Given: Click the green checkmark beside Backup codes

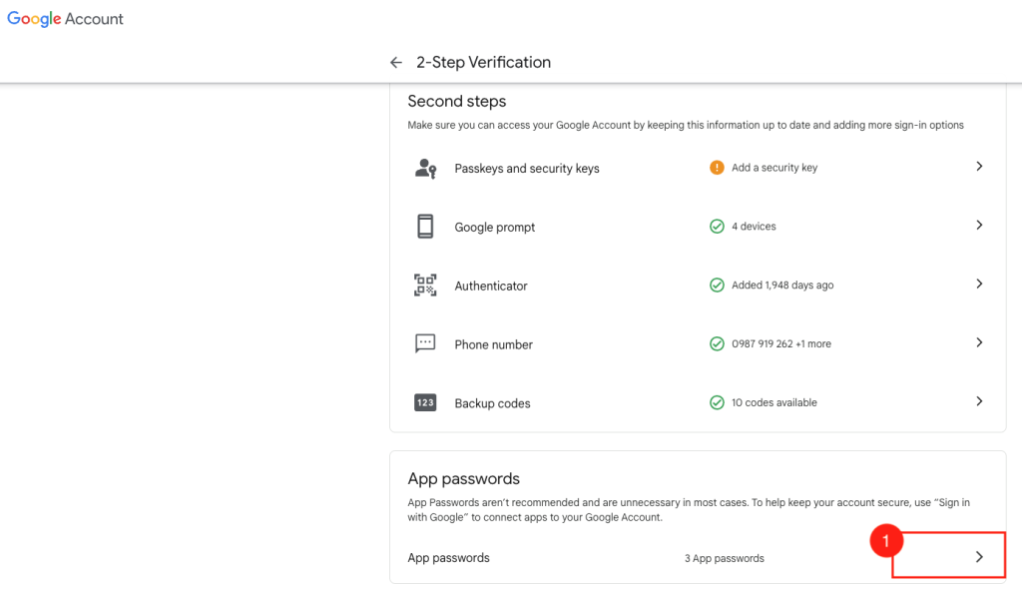Looking at the screenshot, I should coord(717,402).
